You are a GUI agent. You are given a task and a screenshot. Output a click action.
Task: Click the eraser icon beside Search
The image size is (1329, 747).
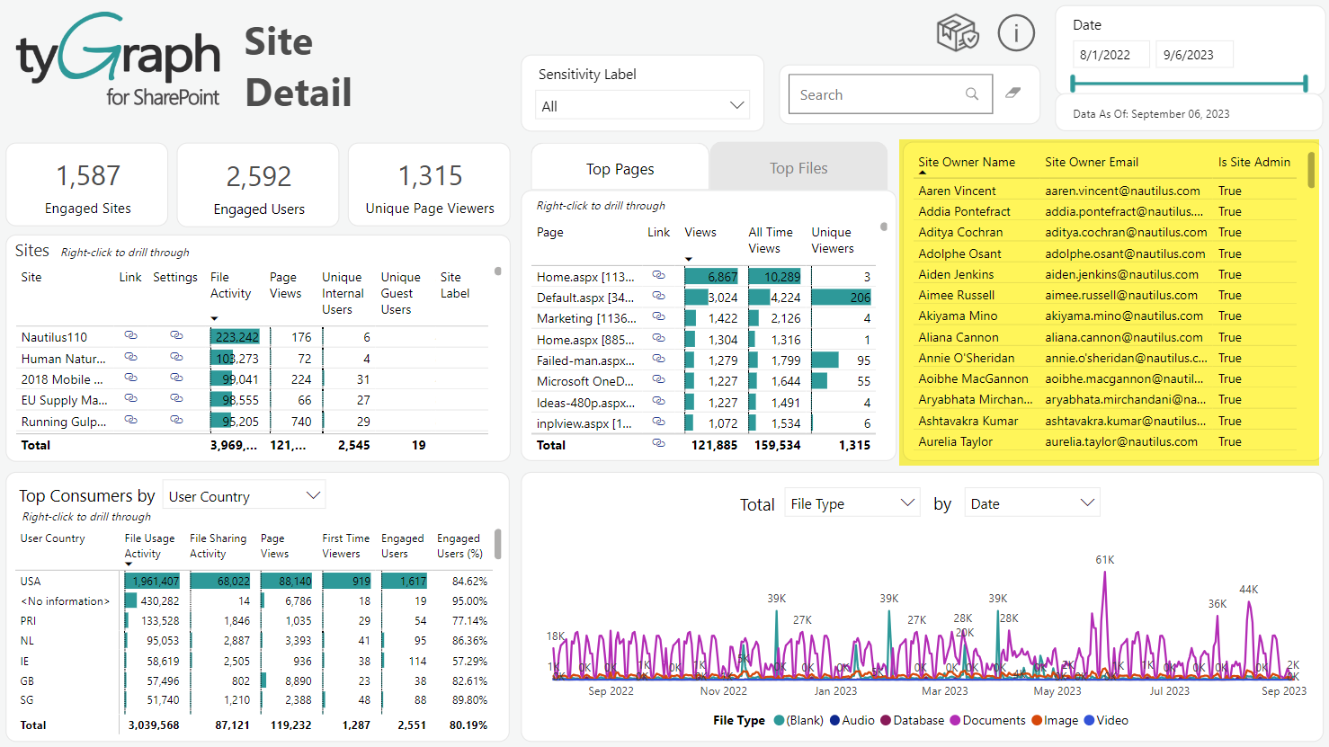pyautogui.click(x=1012, y=93)
